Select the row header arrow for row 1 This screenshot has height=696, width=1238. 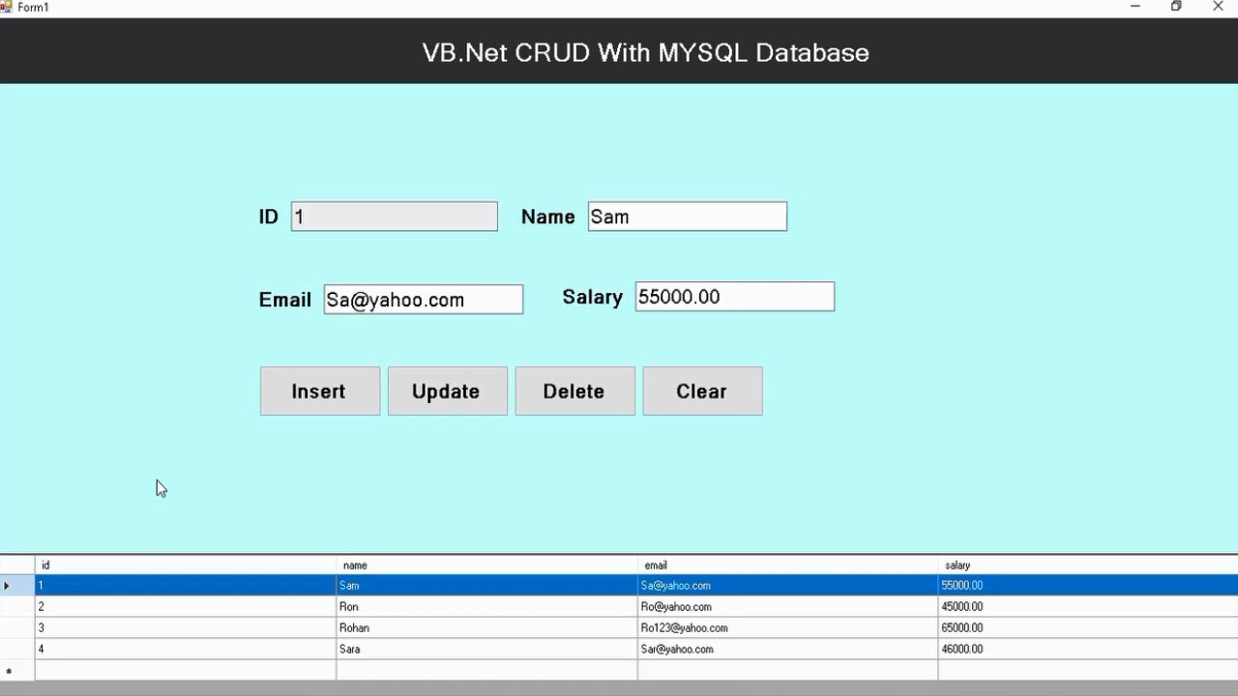point(17,586)
